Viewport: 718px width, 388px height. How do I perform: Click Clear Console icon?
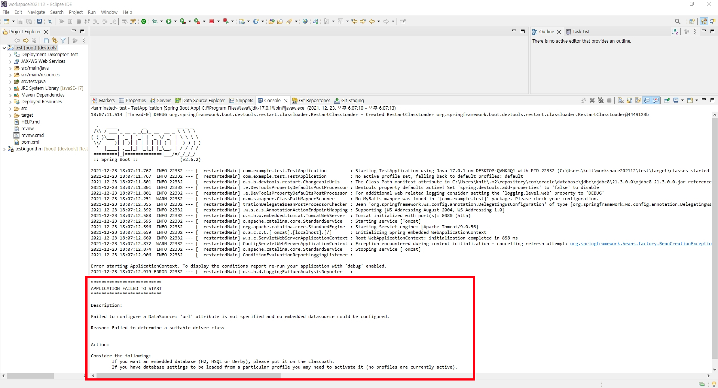[x=621, y=100]
